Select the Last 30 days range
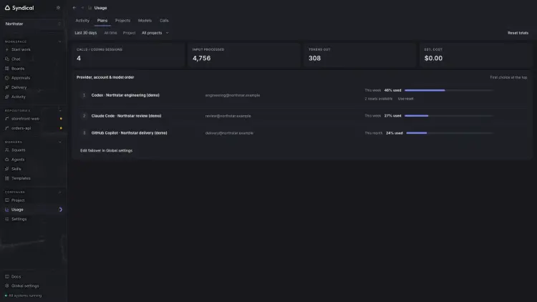This screenshot has width=537, height=302. pyautogui.click(x=86, y=33)
